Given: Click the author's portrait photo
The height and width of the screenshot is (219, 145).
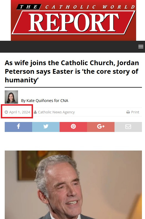Looking at the screenshot, I should click(11, 97).
